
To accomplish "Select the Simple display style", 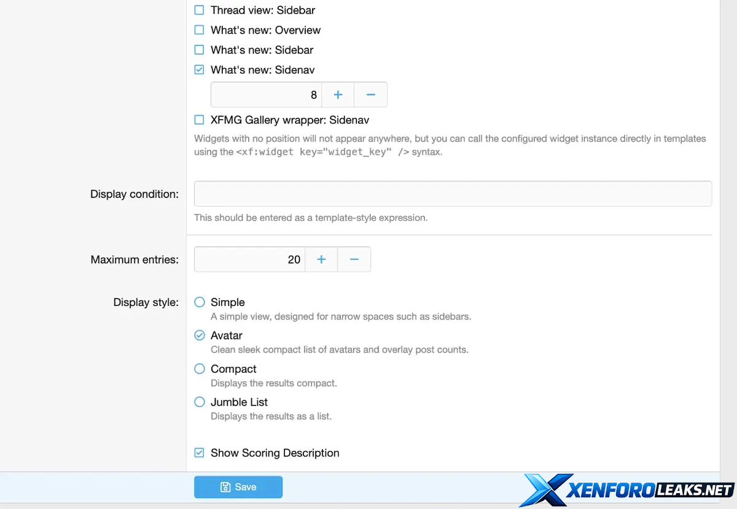I will [x=200, y=302].
